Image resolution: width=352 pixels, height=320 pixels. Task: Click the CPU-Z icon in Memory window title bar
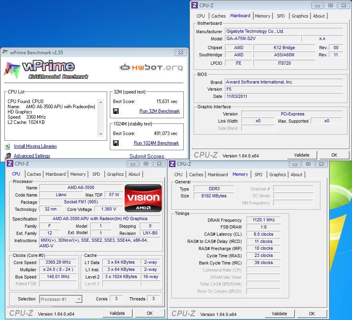click(x=172, y=164)
